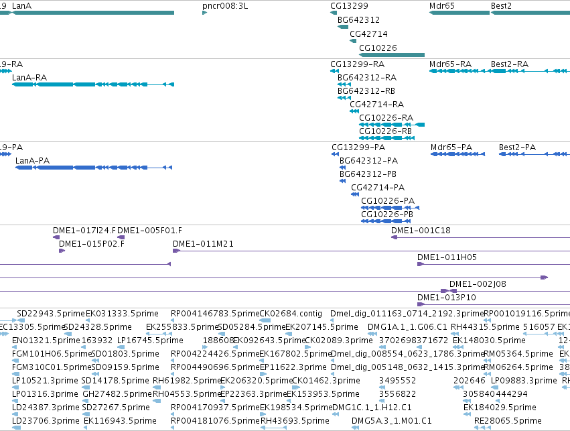Select the LanA gene feature bar
The width and height of the screenshot is (570, 431).
pos(93,13)
